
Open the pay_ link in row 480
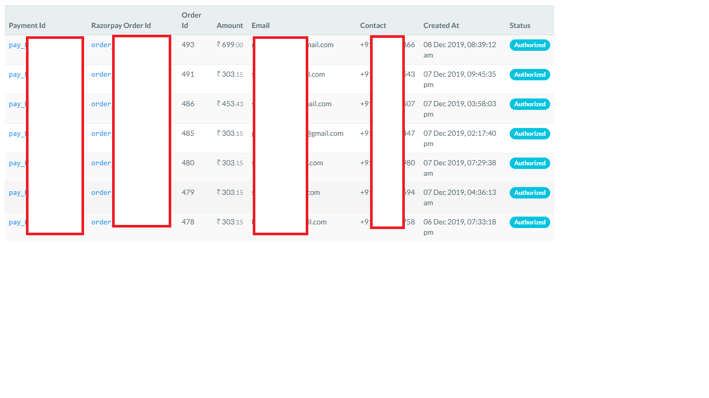16,163
